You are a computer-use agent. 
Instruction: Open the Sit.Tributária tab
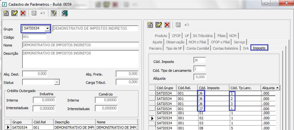click(x=203, y=36)
